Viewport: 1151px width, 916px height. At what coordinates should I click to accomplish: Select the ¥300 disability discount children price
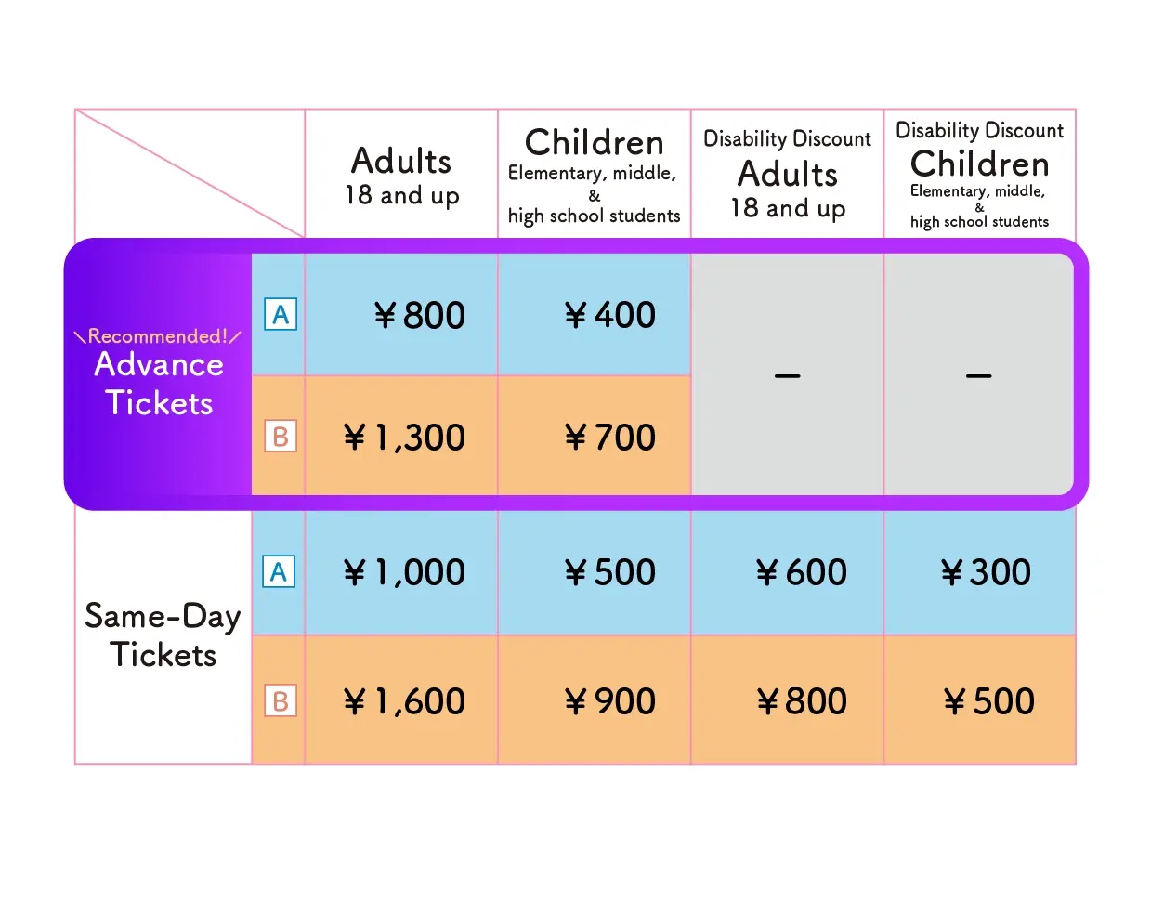(986, 572)
